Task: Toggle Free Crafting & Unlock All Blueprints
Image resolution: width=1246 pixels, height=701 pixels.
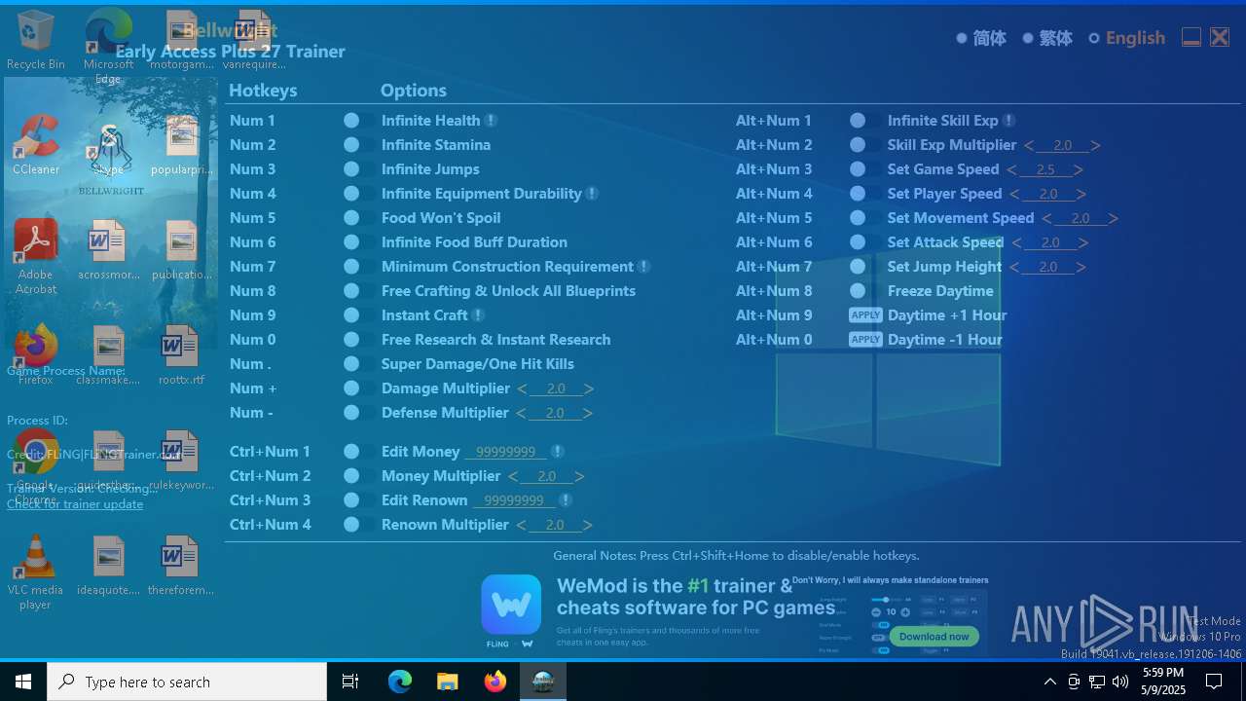Action: click(359, 291)
